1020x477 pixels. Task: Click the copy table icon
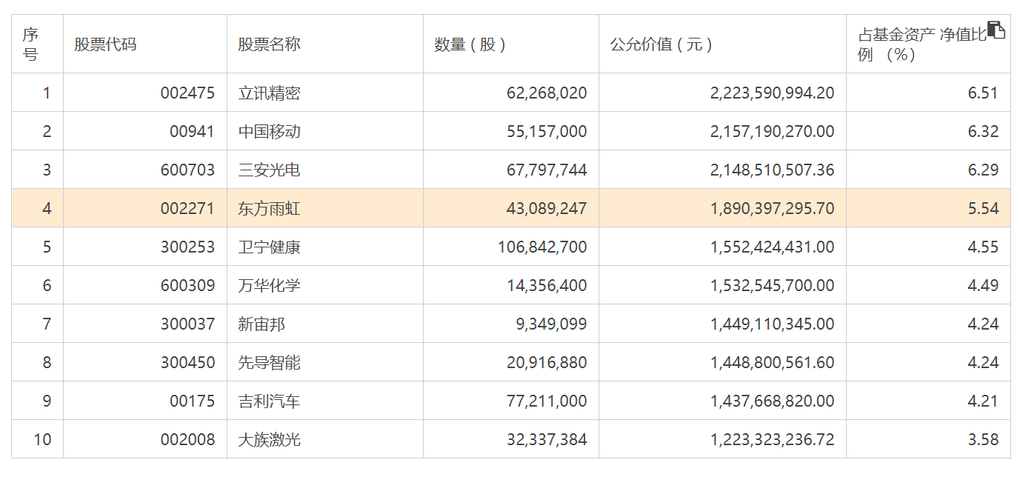(996, 30)
